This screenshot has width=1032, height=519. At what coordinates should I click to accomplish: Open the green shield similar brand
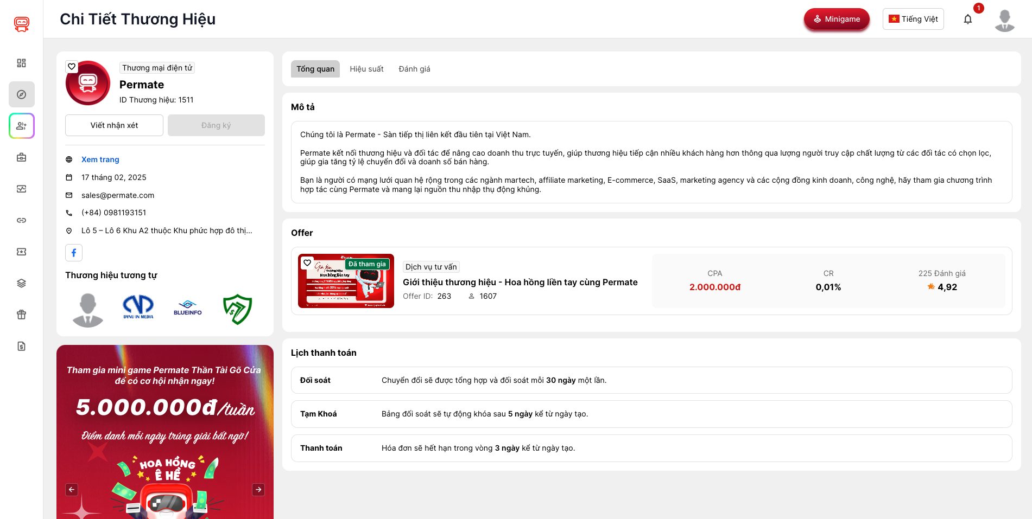tap(238, 310)
